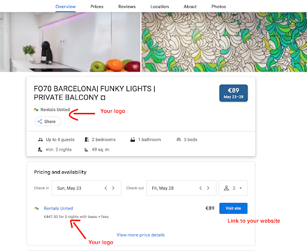The image size is (307, 251).
Task: Open View more price details link
Action: (141, 235)
